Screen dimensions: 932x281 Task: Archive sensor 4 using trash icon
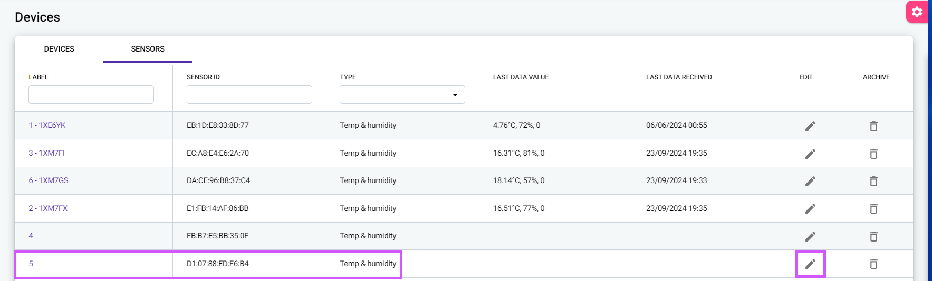873,236
